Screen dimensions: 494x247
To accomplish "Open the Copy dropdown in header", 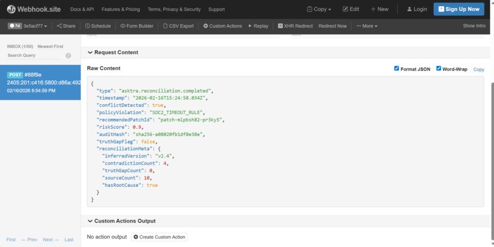I will pyautogui.click(x=319, y=9).
